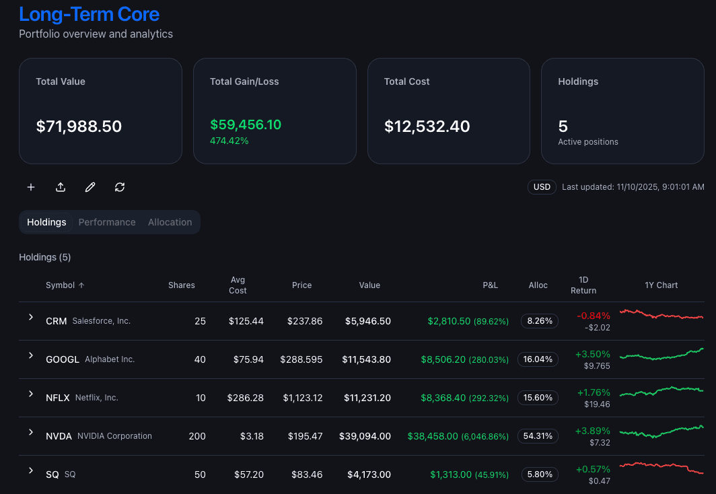Viewport: 716px width, 494px height.
Task: Select the Total Gain/Loss card
Action: [275, 110]
